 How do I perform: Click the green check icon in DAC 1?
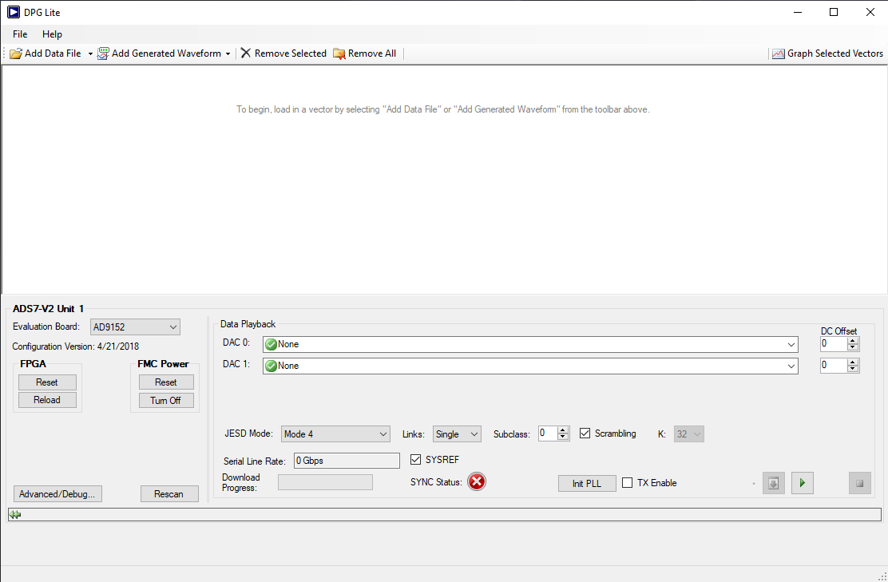(272, 366)
